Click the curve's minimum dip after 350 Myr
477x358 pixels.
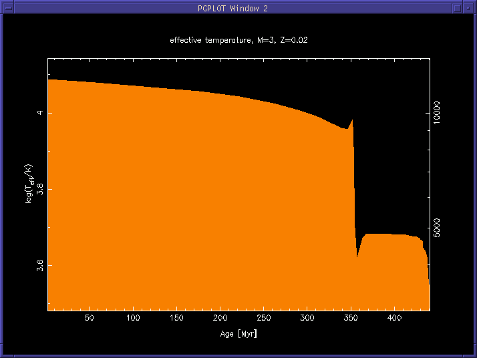pyautogui.click(x=357, y=256)
